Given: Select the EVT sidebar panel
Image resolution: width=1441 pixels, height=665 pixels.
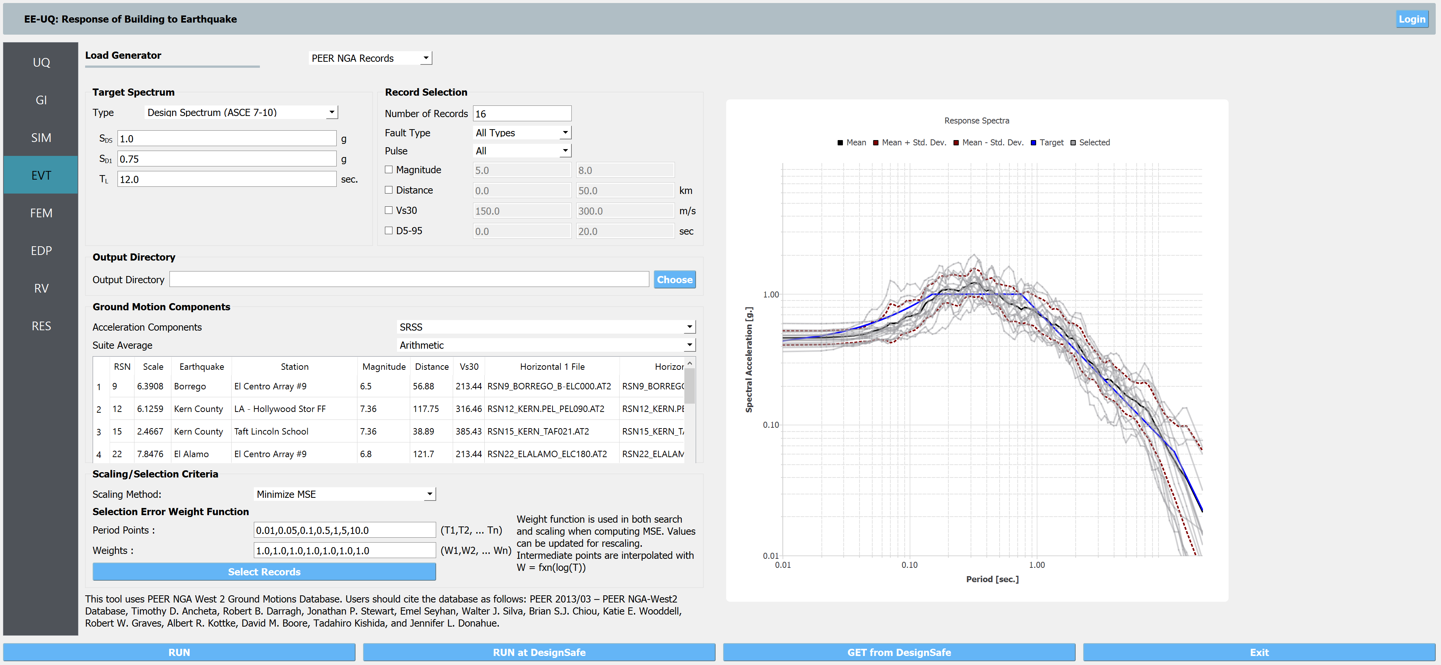Looking at the screenshot, I should point(41,175).
